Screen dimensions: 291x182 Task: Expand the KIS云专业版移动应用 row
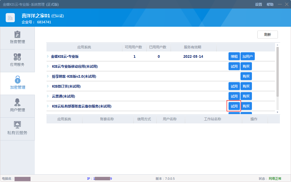click(x=48, y=66)
